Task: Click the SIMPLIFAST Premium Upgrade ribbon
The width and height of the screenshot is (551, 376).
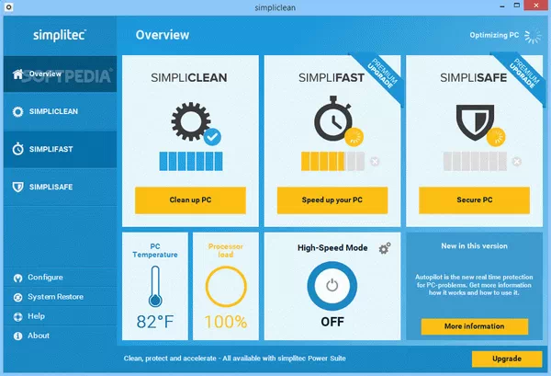Action: [x=382, y=74]
